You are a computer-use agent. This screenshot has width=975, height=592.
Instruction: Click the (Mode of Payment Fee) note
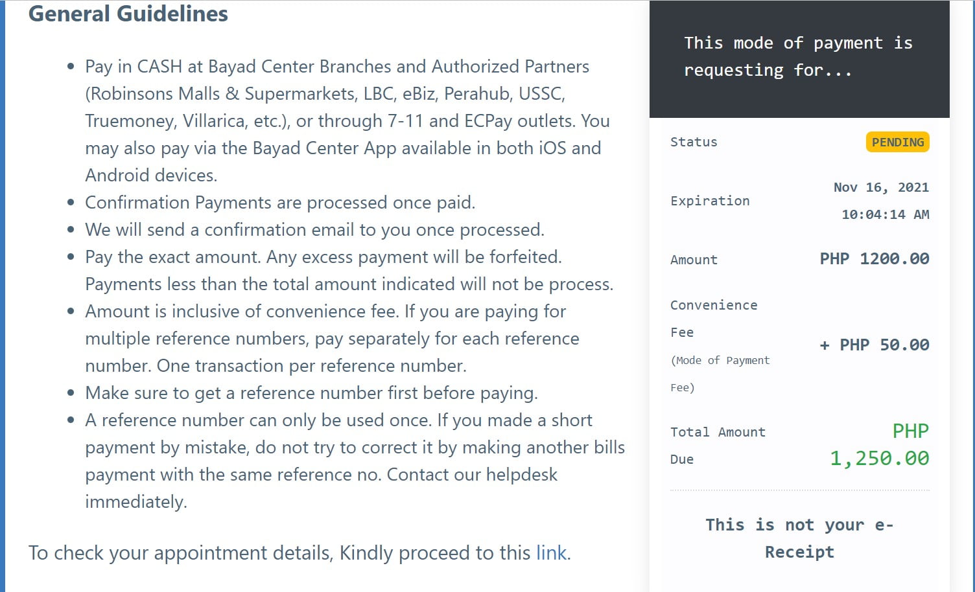(720, 374)
